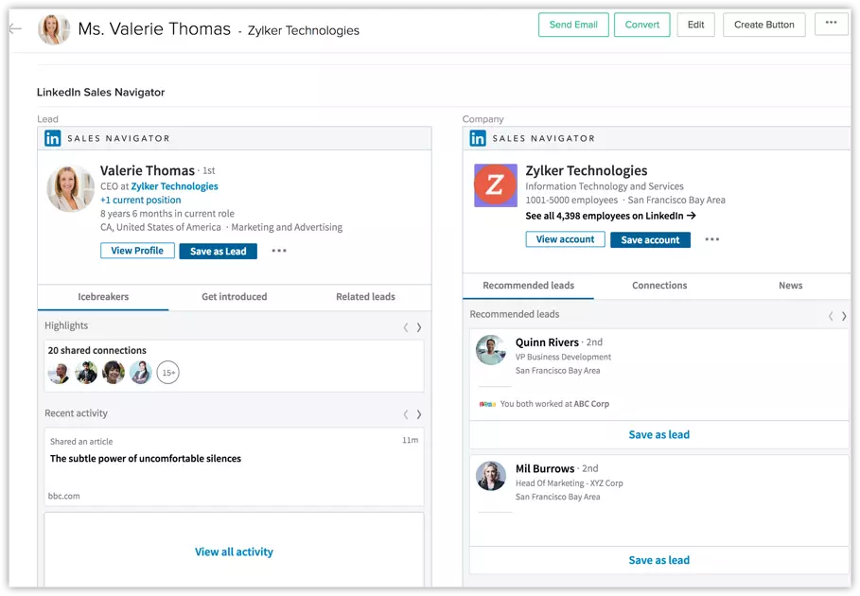Open View all activity
The image size is (860, 596).
tap(234, 552)
